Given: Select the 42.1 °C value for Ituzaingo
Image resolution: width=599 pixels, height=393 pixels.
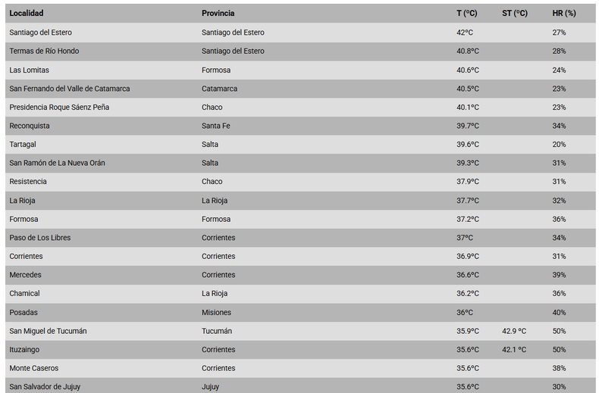Looking at the screenshot, I should coord(514,350).
